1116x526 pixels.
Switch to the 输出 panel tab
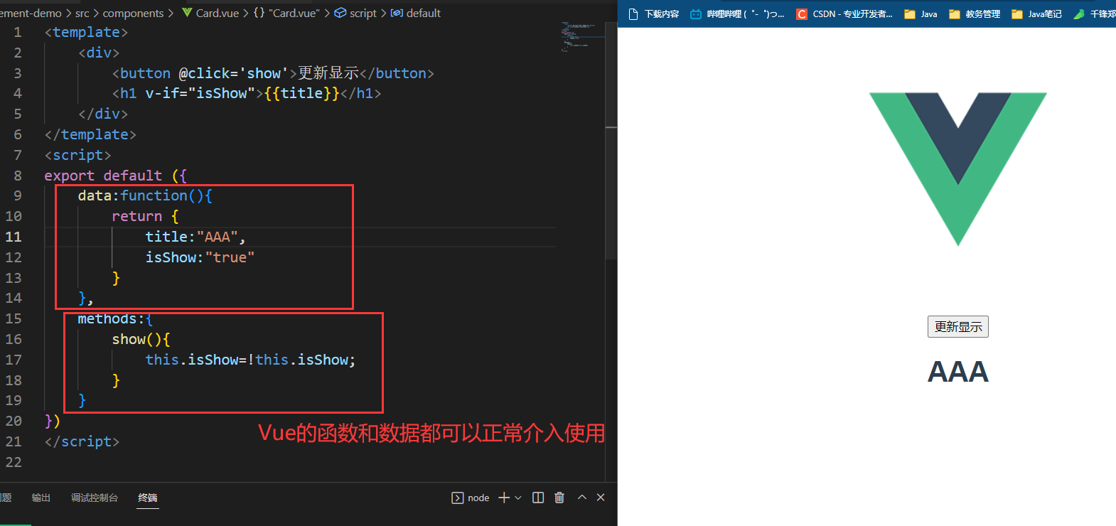click(41, 498)
